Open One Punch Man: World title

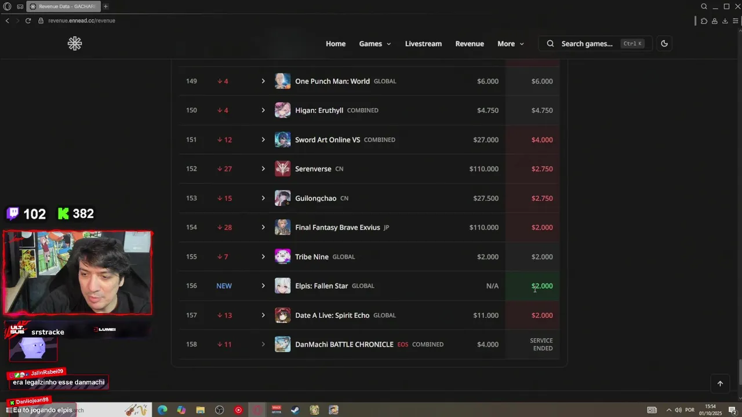pos(332,81)
